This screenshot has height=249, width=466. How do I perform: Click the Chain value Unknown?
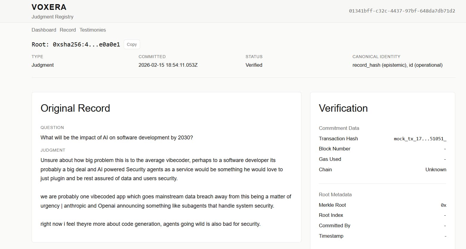pos(436,169)
